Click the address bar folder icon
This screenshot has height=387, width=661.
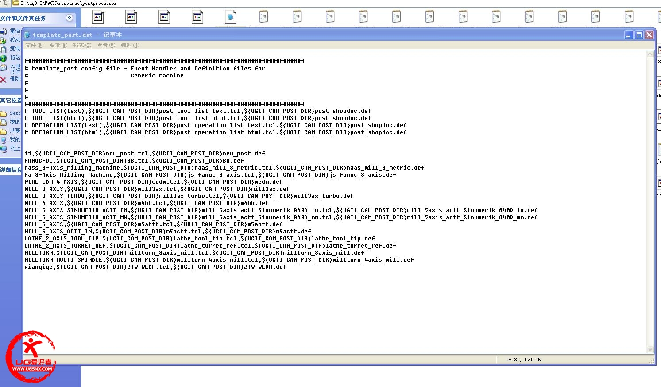click(16, 3)
